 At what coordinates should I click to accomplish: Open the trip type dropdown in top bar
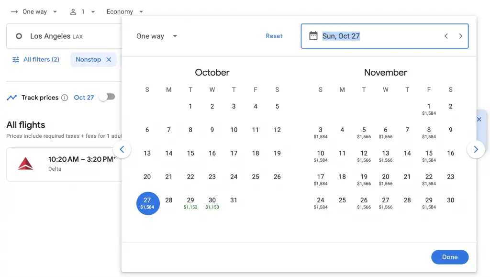click(34, 11)
